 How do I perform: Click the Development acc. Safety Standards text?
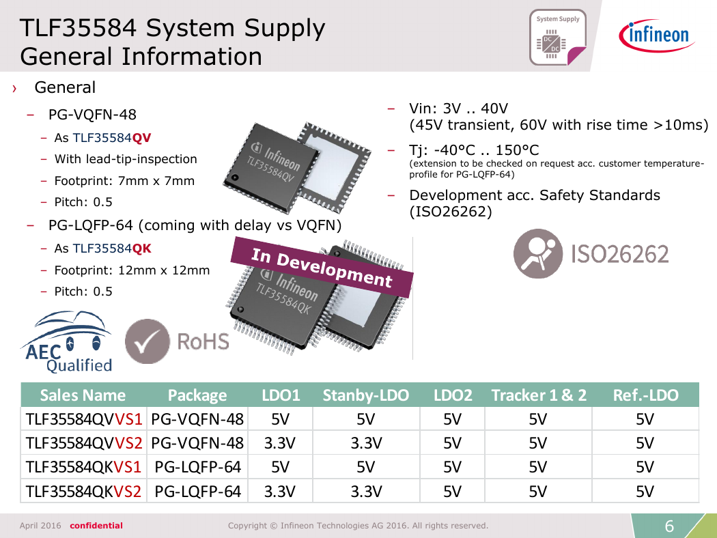[x=535, y=203]
